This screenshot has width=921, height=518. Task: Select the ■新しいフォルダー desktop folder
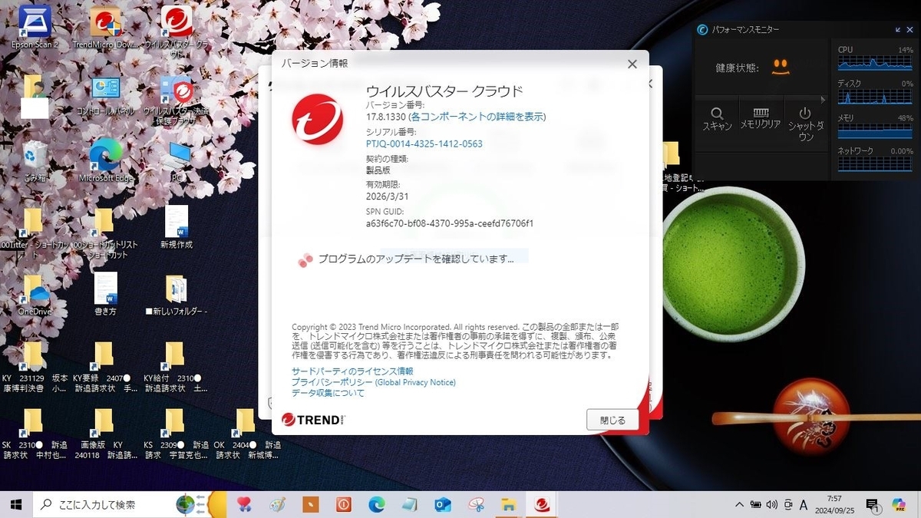(177, 295)
